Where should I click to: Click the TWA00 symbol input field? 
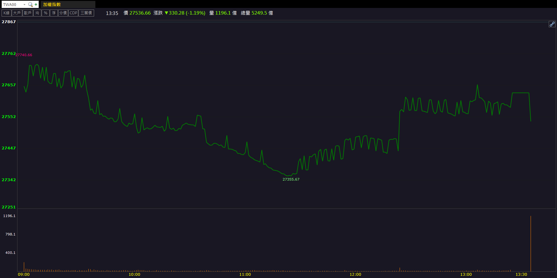coord(12,4)
